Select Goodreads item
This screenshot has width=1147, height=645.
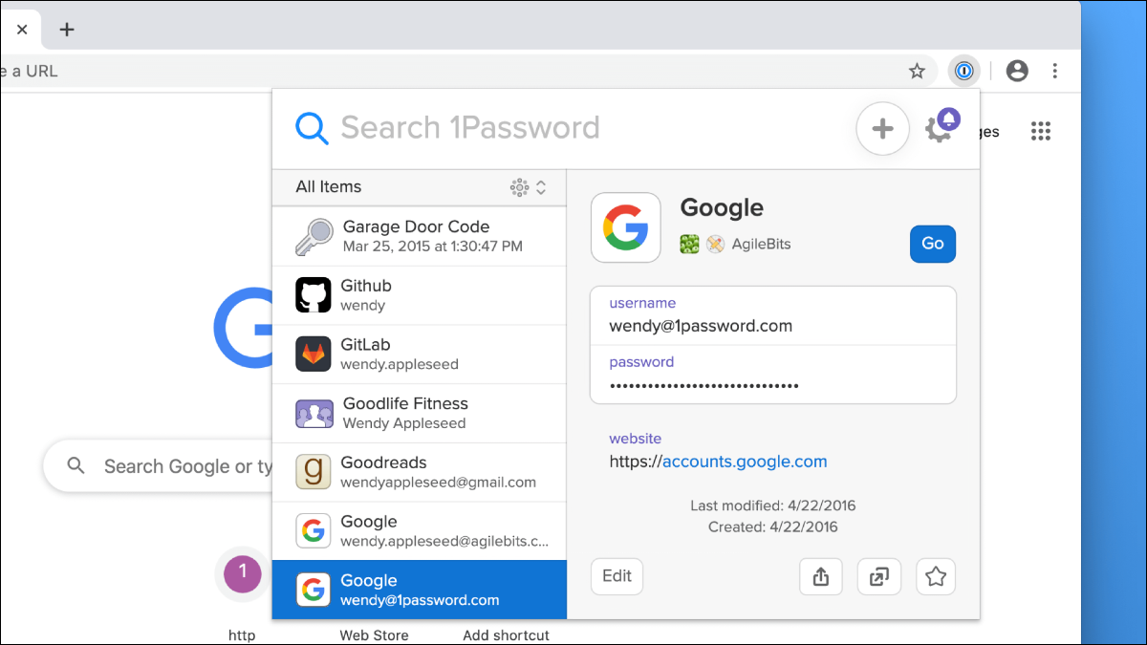coord(420,472)
